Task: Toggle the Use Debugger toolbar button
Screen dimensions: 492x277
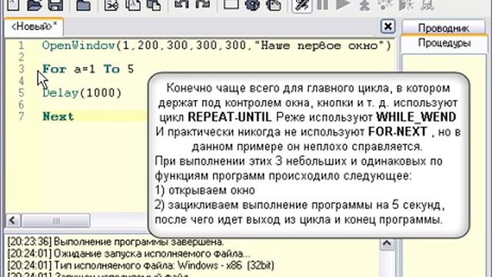Action: (302, 5)
